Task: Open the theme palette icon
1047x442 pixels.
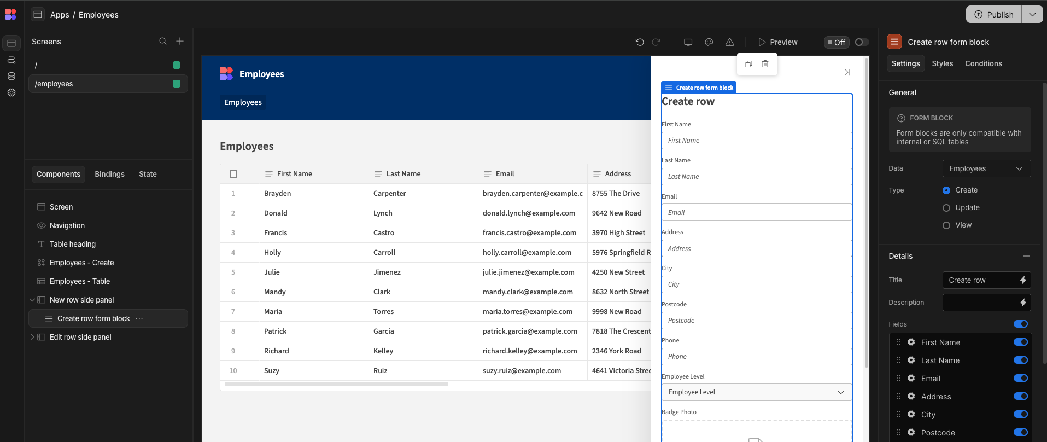Action: 709,42
